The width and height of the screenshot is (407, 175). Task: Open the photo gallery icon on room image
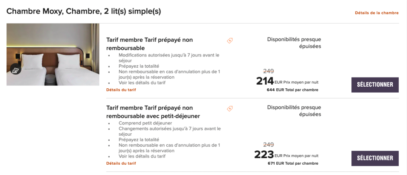(x=16, y=70)
